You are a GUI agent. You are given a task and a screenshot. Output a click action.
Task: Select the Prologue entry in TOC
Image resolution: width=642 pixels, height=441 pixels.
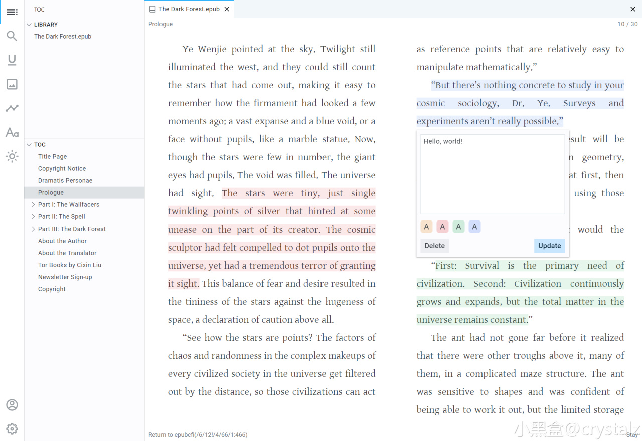pos(84,192)
